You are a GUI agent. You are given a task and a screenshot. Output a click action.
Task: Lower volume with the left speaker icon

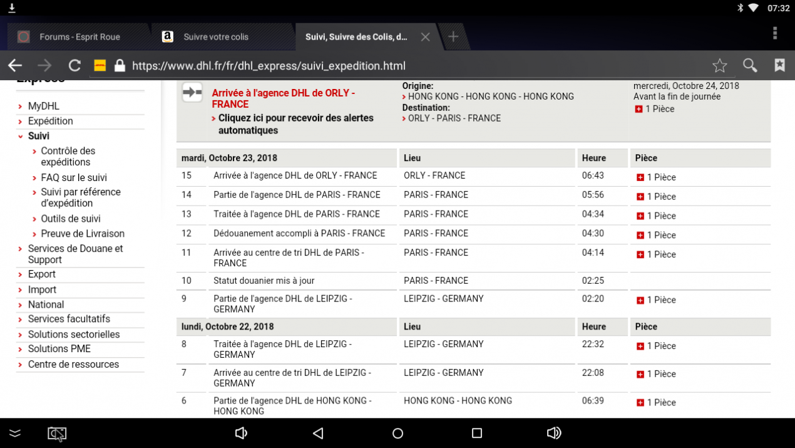click(241, 433)
